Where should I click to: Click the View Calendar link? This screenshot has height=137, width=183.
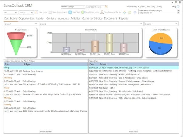pyautogui.click(x=46, y=132)
